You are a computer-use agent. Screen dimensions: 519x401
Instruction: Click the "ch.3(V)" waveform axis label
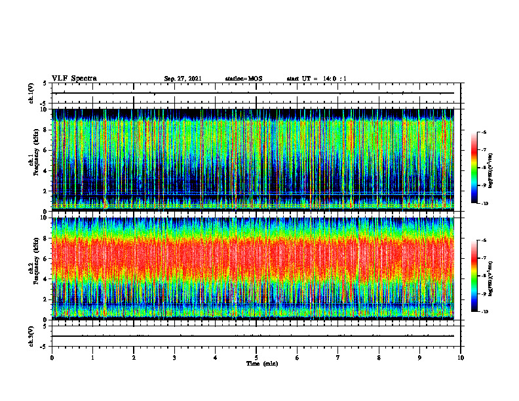pyautogui.click(x=31, y=336)
